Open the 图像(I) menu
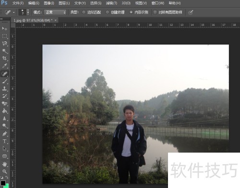240x188 pixels. 49,3
